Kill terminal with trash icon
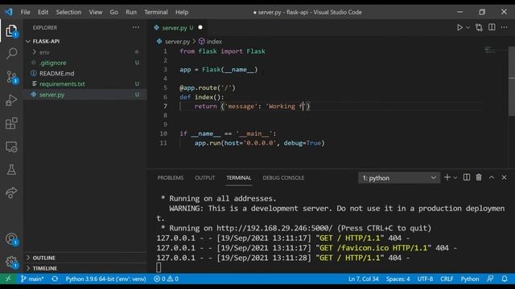 pyautogui.click(x=479, y=177)
